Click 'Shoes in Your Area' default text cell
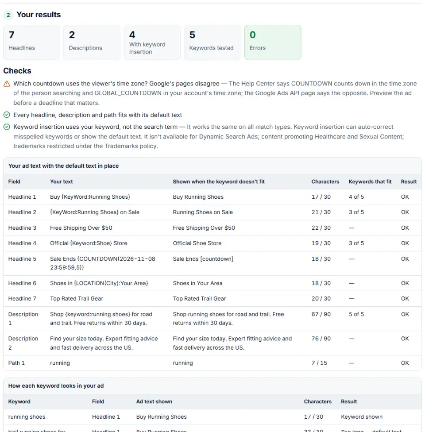This screenshot has height=432, width=425. click(197, 283)
